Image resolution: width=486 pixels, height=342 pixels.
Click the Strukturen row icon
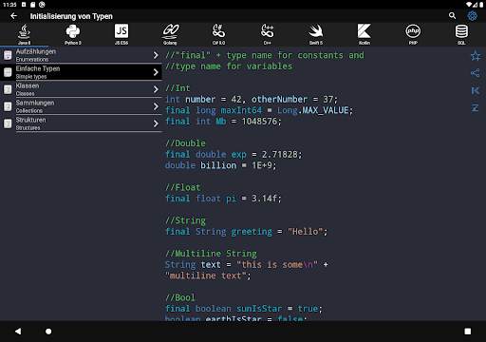click(8, 123)
